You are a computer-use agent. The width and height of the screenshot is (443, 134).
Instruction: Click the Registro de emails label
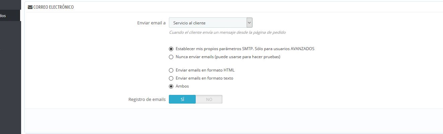pos(147,99)
